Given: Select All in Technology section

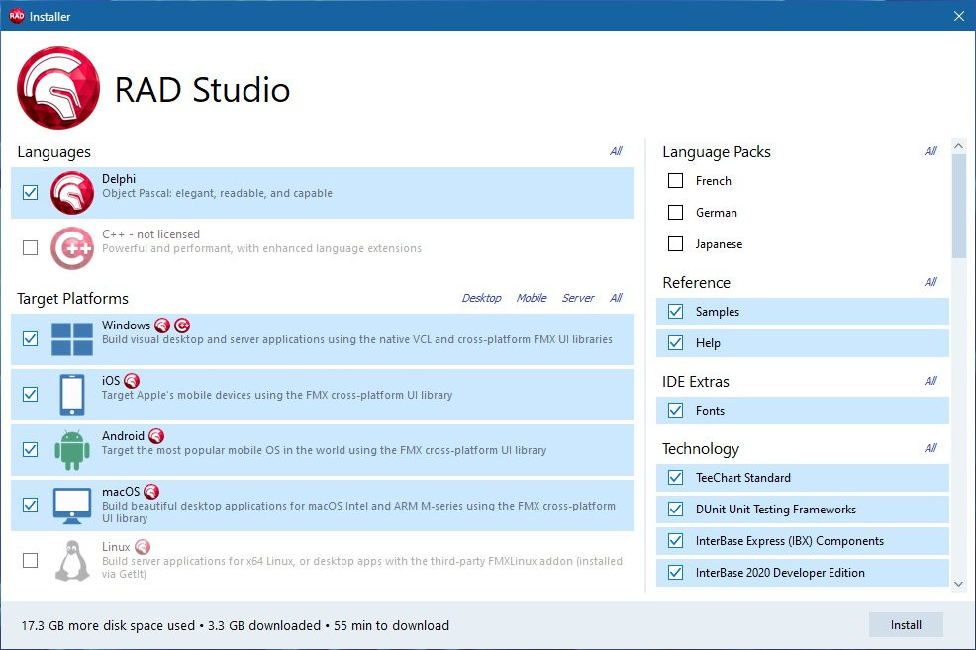Looking at the screenshot, I should pyautogui.click(x=930, y=448).
